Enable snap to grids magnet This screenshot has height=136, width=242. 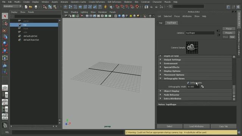(118, 7)
